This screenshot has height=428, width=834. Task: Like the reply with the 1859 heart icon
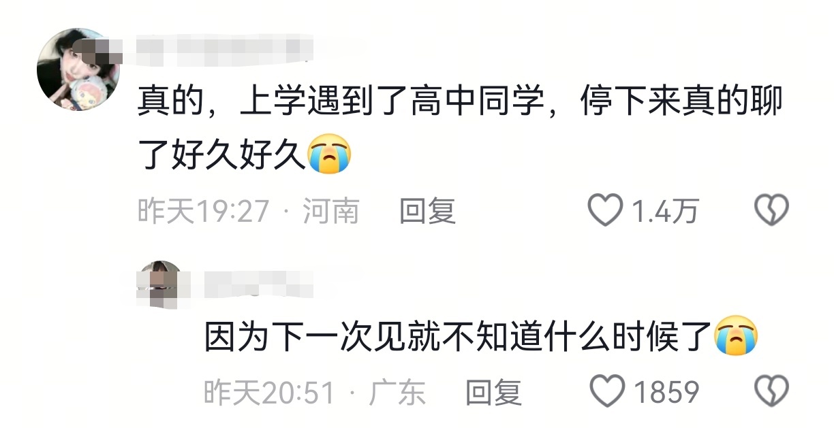tap(606, 392)
